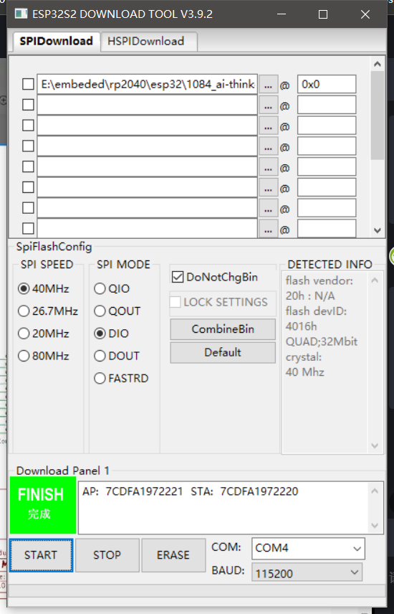Image resolution: width=394 pixels, height=614 pixels.
Task: Click the STOP button
Action: pyautogui.click(x=107, y=555)
